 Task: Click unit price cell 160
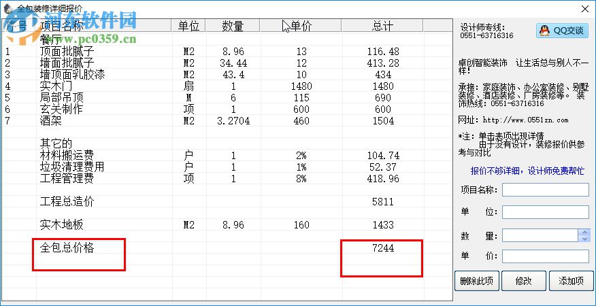tap(301, 225)
